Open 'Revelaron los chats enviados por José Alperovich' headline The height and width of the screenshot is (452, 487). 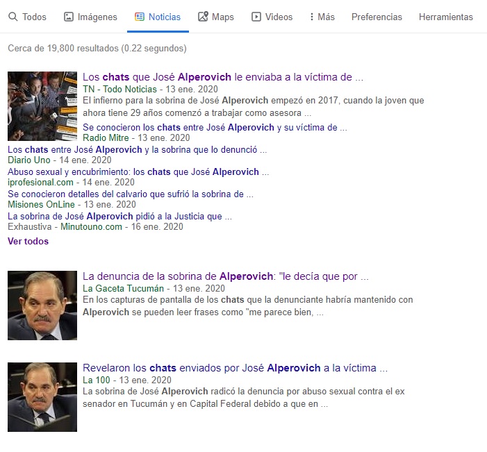(235, 367)
